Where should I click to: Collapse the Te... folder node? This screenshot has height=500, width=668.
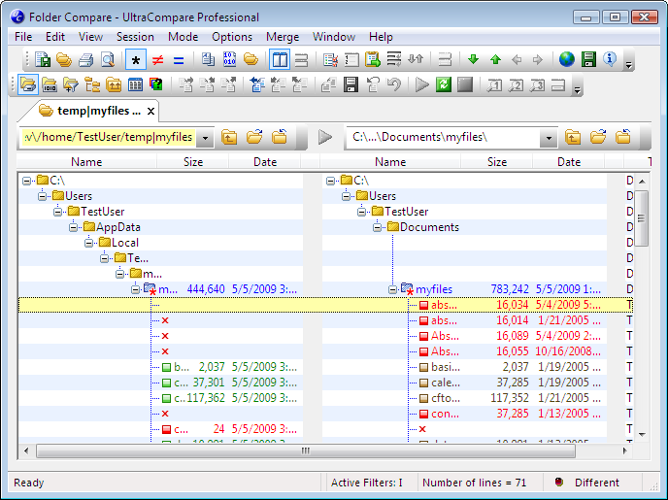(105, 258)
